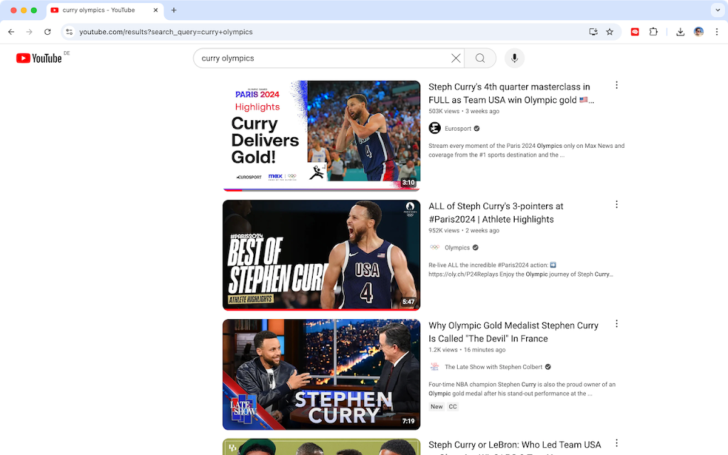This screenshot has width=728, height=455.
Task: Open the Chrome three-dot menu
Action: click(717, 31)
